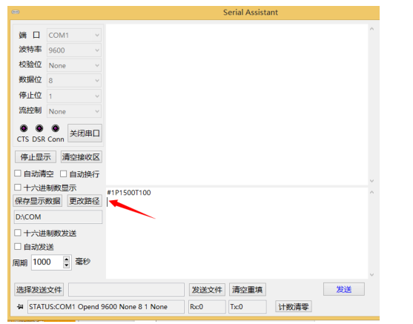This screenshot has width=413, height=324.
Task: Click the 清空接收区 button
Action: tap(81, 157)
